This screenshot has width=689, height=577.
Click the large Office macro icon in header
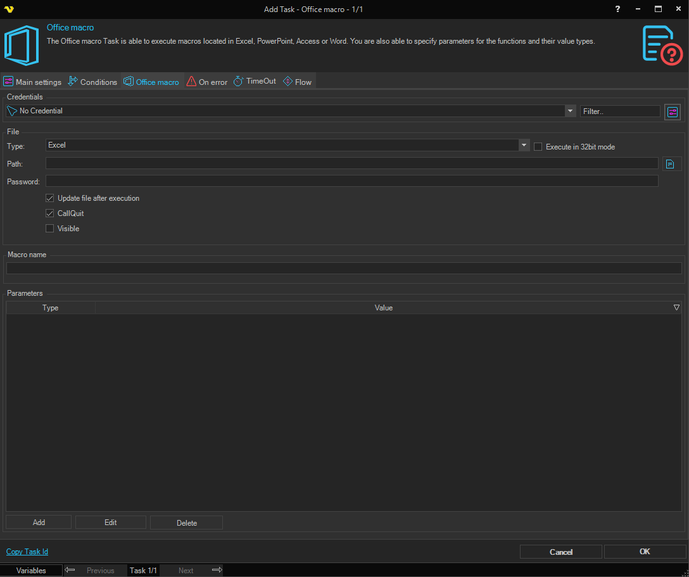click(22, 46)
